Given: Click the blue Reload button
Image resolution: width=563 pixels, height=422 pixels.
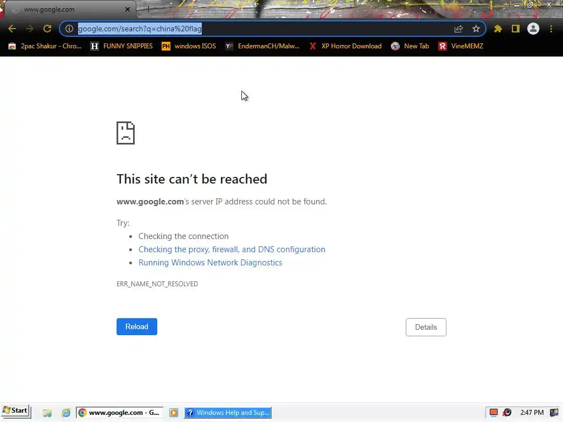Looking at the screenshot, I should [x=137, y=326].
